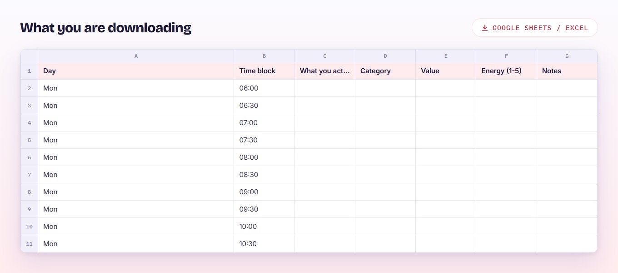This screenshot has height=273, width=618.
Task: Select the 09:30 time block cell
Action: point(264,209)
